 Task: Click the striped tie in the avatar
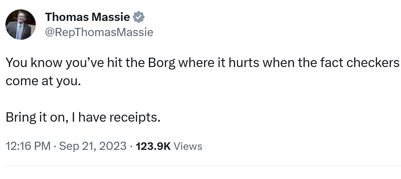19,32
